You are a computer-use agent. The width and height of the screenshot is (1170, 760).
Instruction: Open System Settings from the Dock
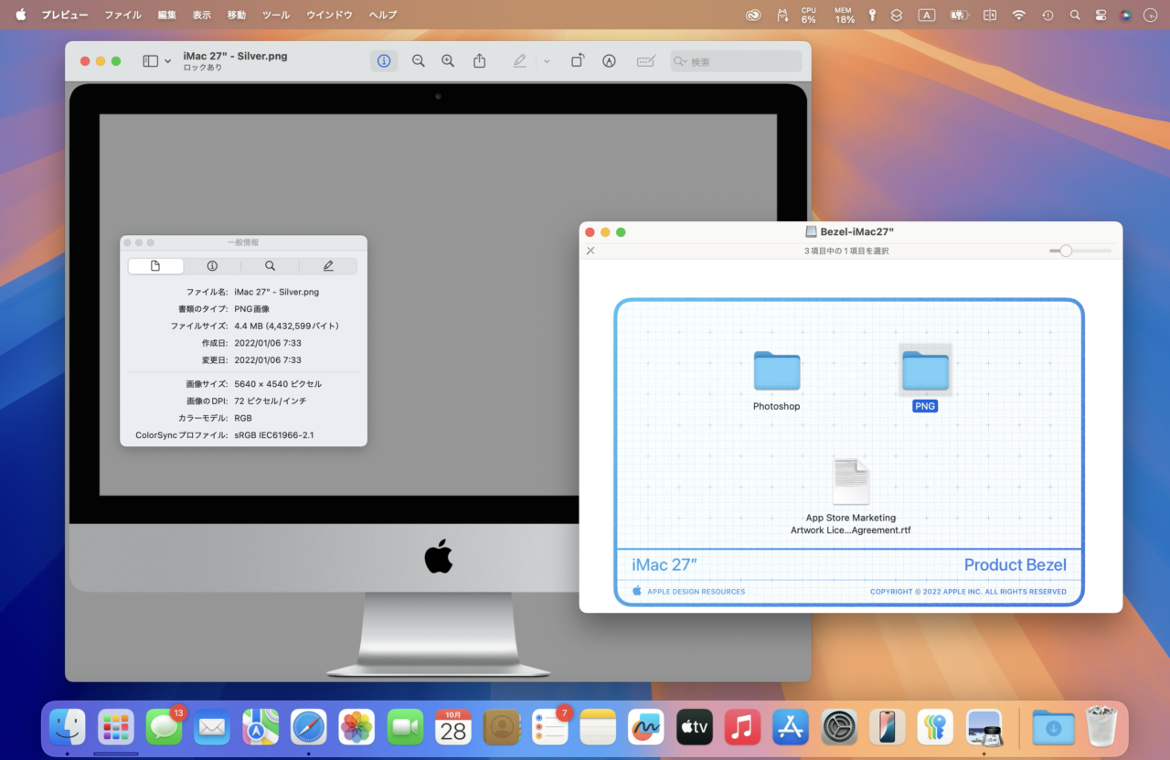click(839, 727)
